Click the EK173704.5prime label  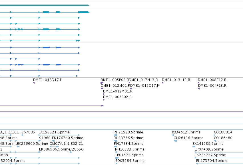[212, 161]
